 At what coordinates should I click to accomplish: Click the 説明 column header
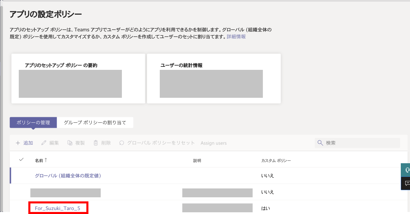197,160
